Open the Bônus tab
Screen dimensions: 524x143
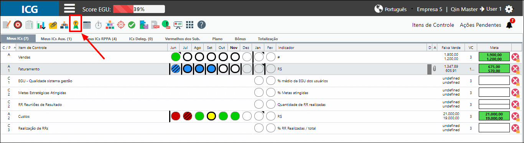240,39
